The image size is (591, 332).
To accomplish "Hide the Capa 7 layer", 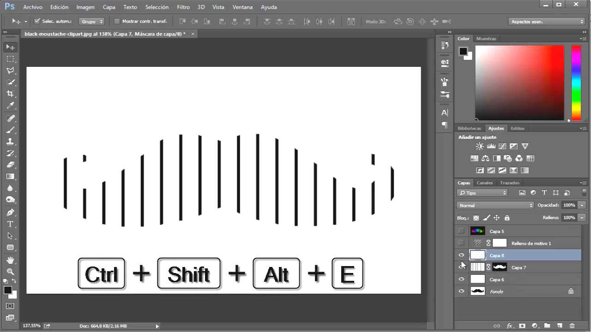I will (461, 267).
